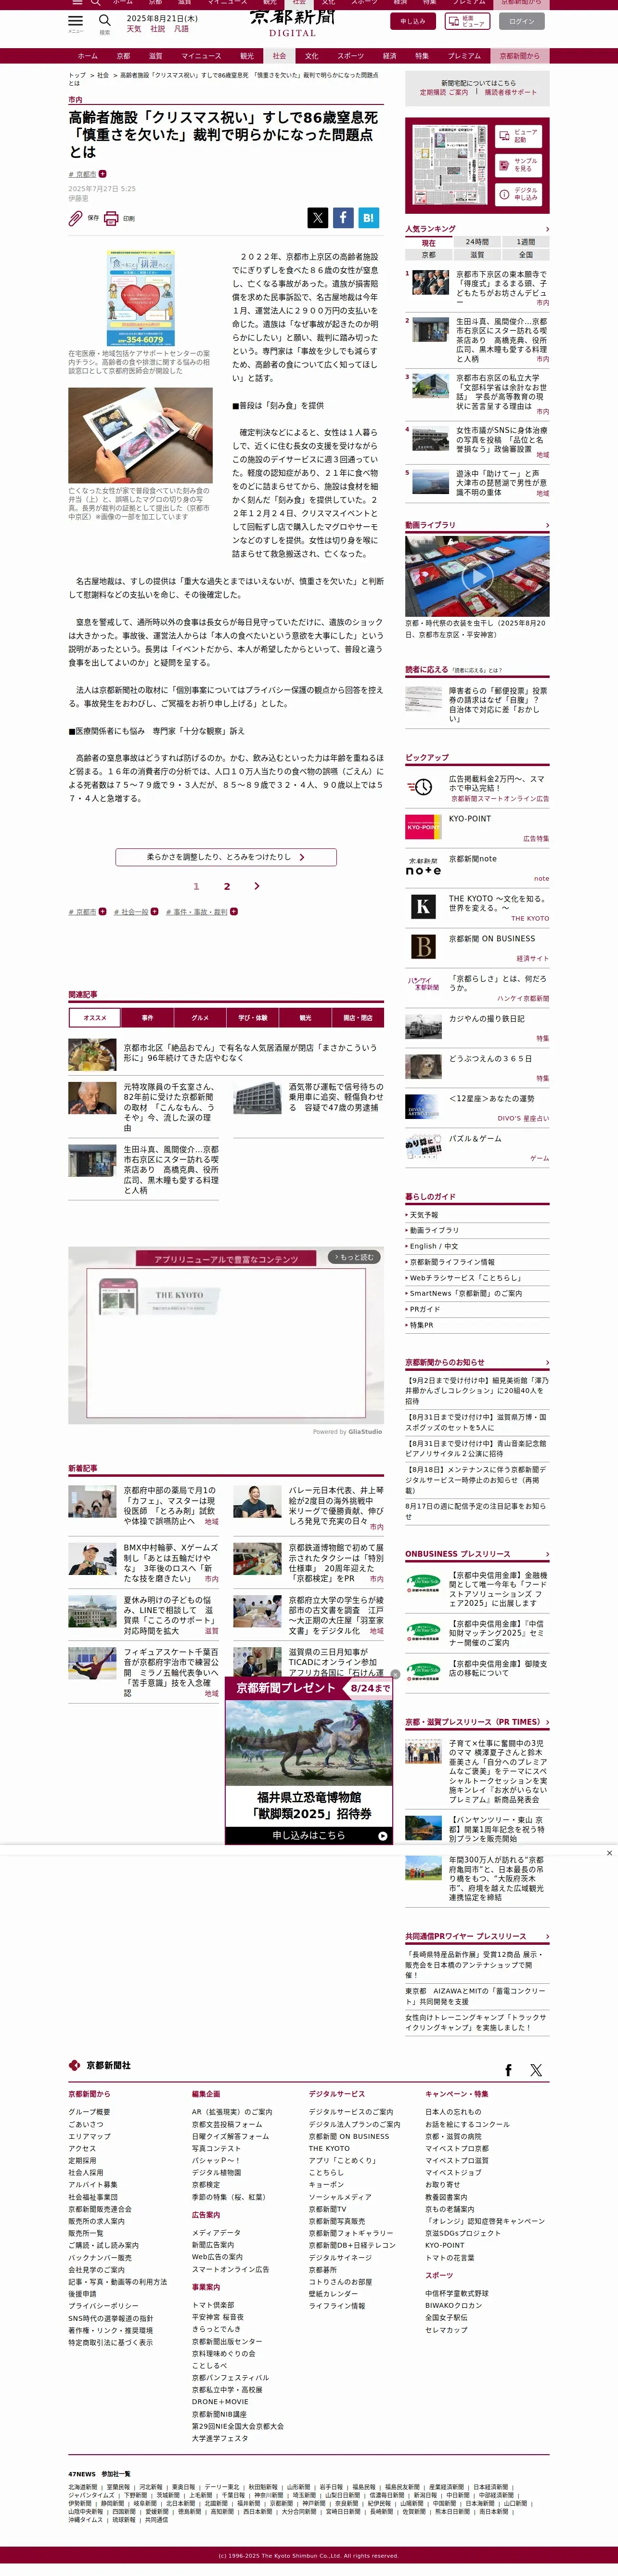Viewport: 618px width, 2576px height.
Task: Go to article page 1
Action: click(x=196, y=886)
